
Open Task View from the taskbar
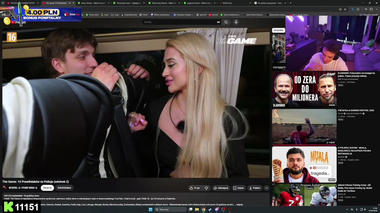(190, 209)
